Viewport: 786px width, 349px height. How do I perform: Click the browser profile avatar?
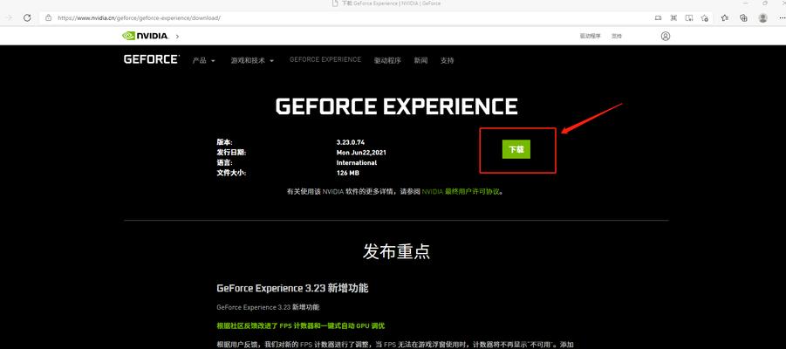[x=763, y=17]
